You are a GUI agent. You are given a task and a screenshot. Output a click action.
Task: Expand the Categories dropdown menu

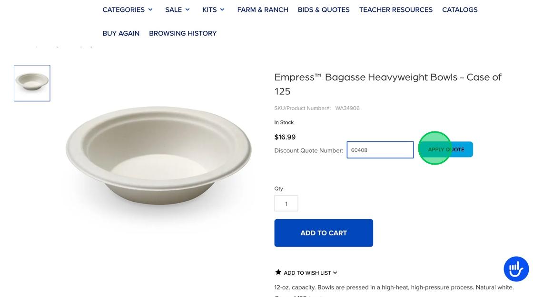coord(128,9)
